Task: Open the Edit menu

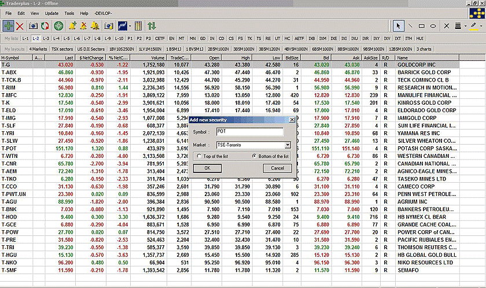Action: pos(21,13)
